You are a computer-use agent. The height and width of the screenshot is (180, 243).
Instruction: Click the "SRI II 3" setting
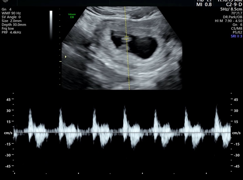[x=236, y=36]
